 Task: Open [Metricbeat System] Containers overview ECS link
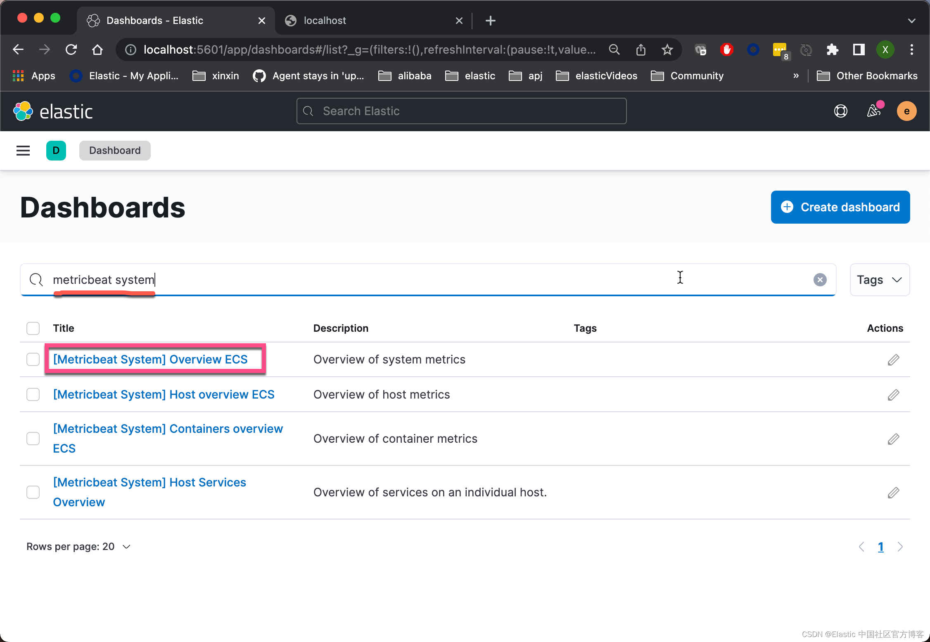tap(168, 429)
